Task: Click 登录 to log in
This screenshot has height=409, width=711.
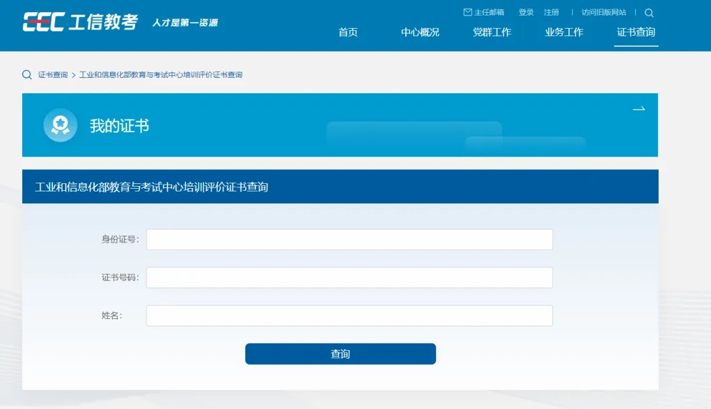Action: point(526,12)
